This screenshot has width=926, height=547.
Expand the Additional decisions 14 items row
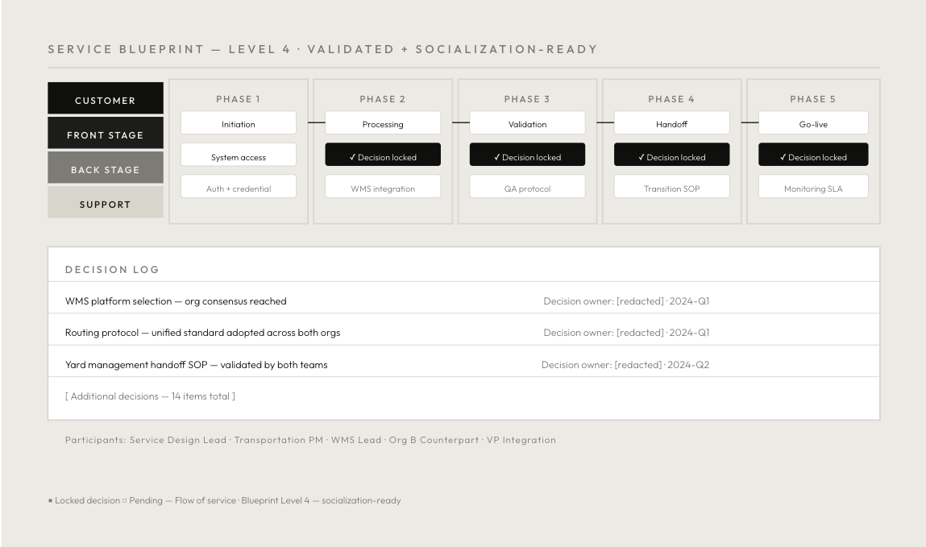[x=150, y=396]
